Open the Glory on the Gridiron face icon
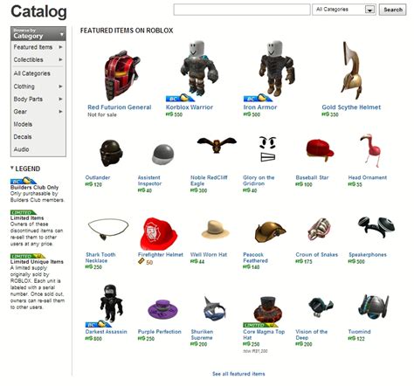 click(x=267, y=148)
